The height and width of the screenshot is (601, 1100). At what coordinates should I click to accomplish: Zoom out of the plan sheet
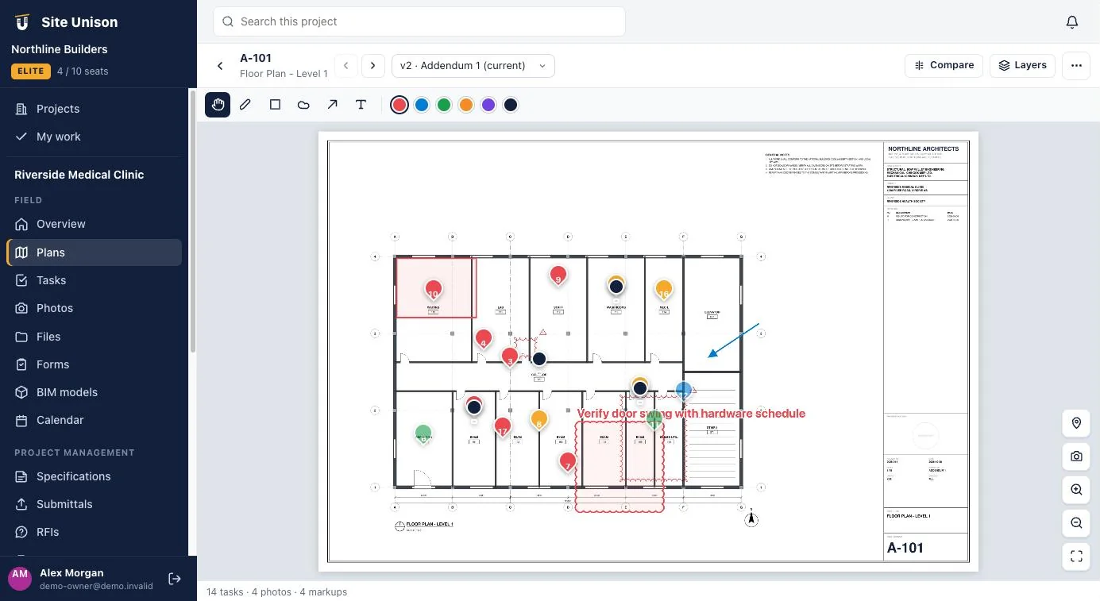[1076, 523]
